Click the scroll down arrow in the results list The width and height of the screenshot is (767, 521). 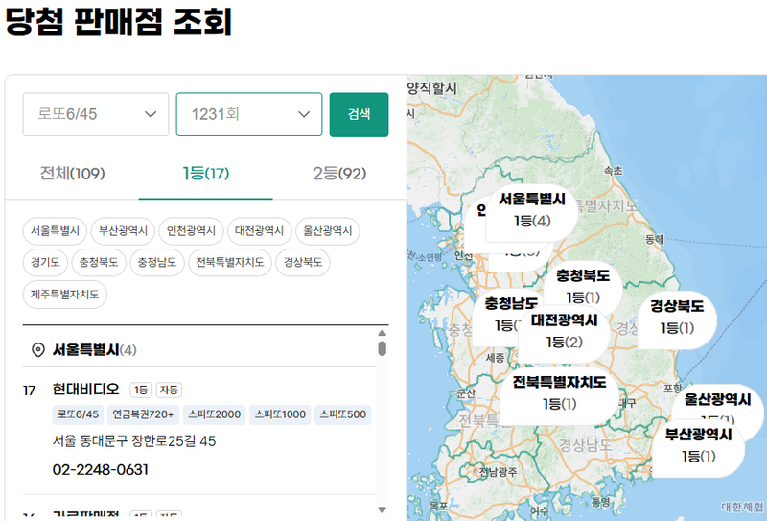tap(382, 509)
